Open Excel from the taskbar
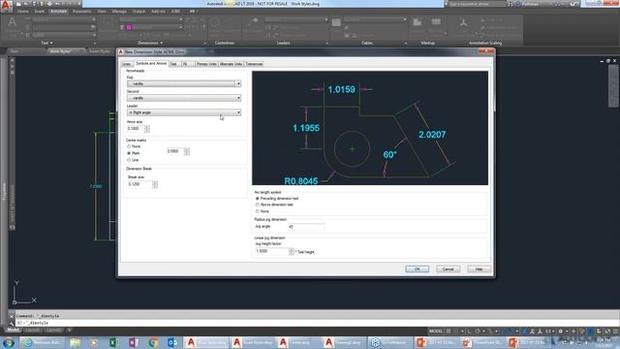This screenshot has height=349, width=620. (x=114, y=342)
